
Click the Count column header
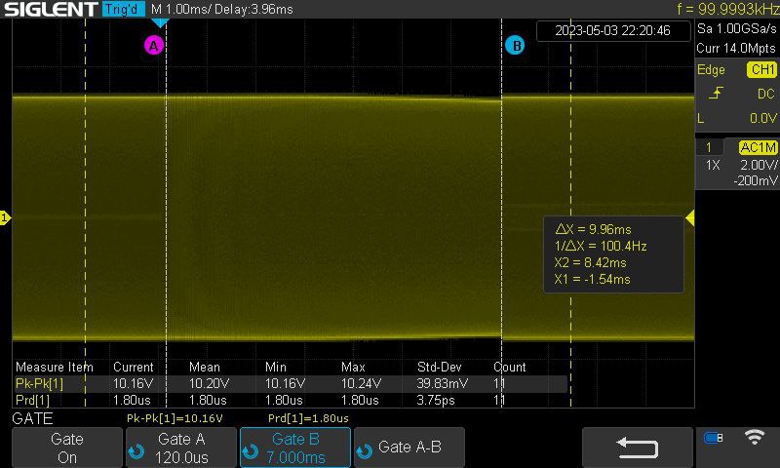509,367
